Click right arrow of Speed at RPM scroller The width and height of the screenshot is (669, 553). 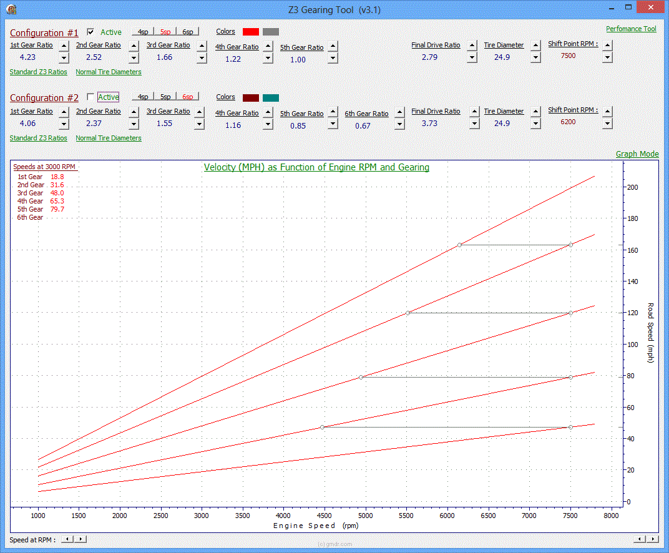coord(81,539)
